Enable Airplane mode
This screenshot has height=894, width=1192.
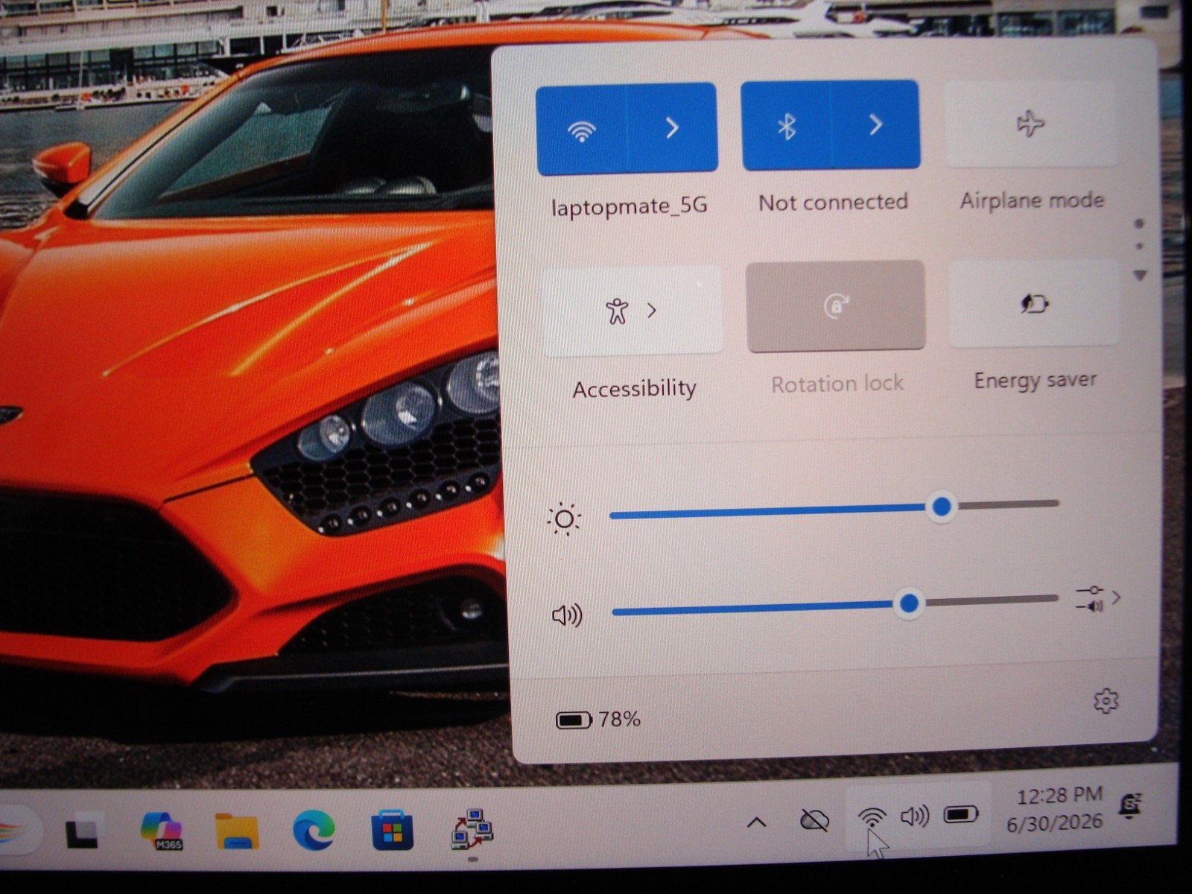[x=1032, y=123]
